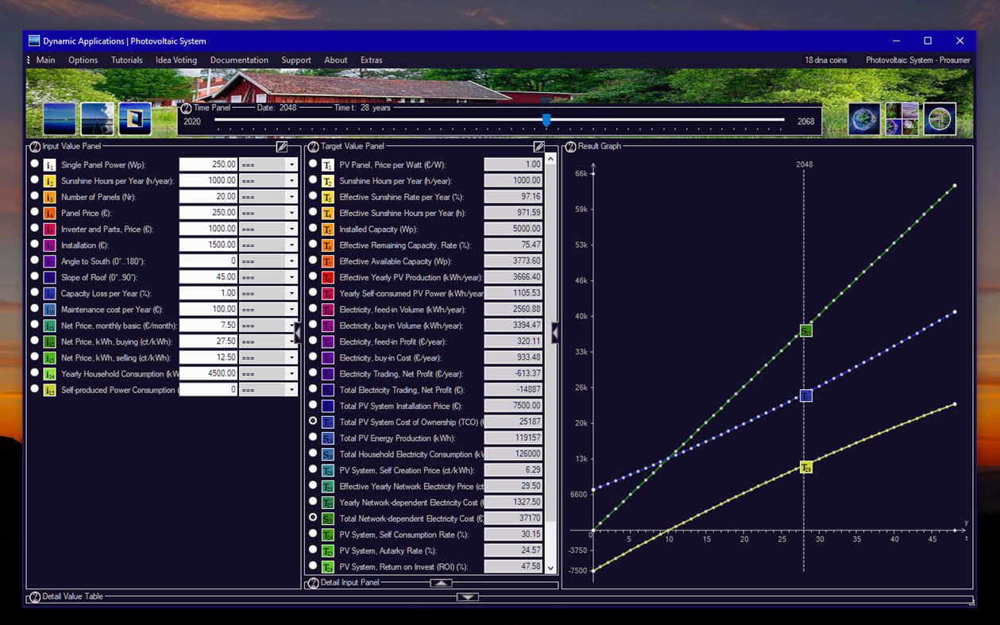The image size is (1000, 625).
Task: Open the Extras menu
Action: click(371, 60)
